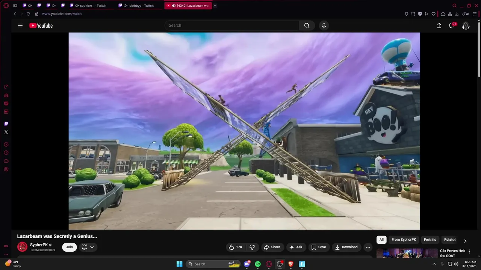Add page to bookmarks heart icon

pos(433,14)
